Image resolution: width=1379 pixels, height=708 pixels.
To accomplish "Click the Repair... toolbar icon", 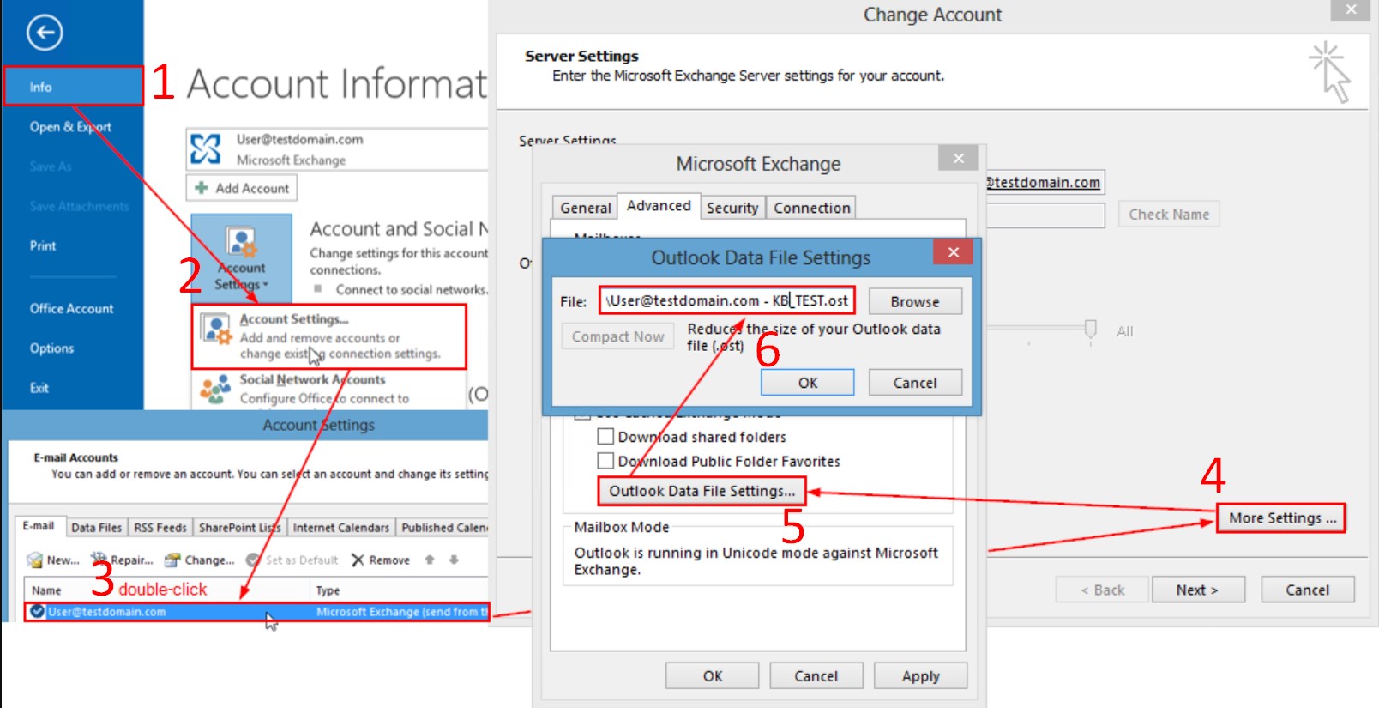I will click(99, 560).
